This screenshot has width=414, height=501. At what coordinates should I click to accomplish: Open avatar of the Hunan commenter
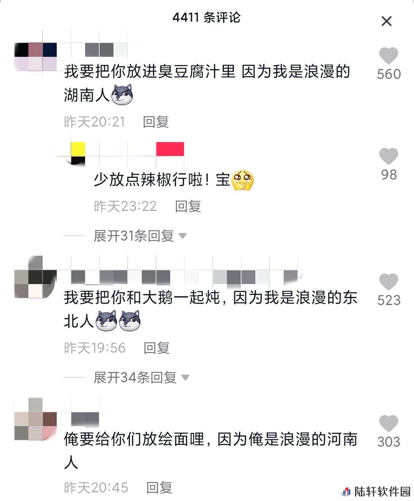(35, 57)
